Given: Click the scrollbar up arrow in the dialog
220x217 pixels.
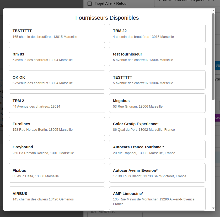Looking at the screenshot, I should (x=213, y=11).
